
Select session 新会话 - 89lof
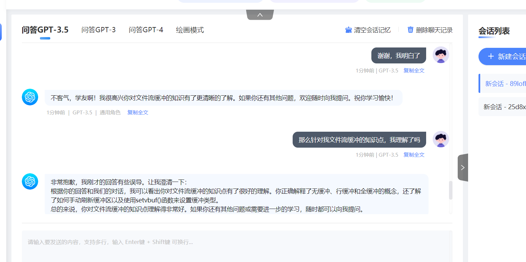(x=502, y=84)
